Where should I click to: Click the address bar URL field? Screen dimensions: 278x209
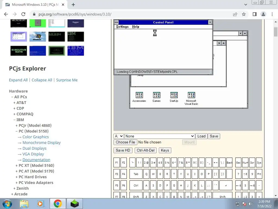click(x=131, y=14)
